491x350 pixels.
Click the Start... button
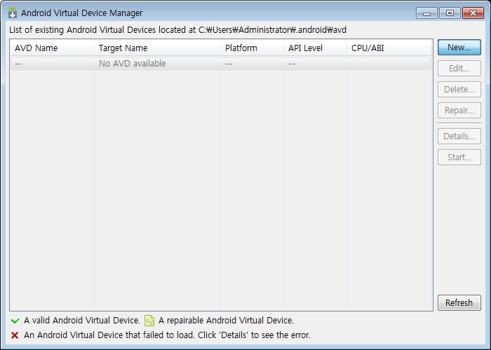click(x=459, y=157)
